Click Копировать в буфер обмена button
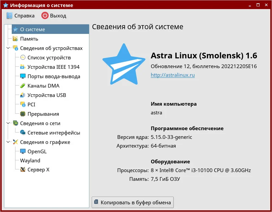Screen dimensions: 272x212 [x=133, y=202]
